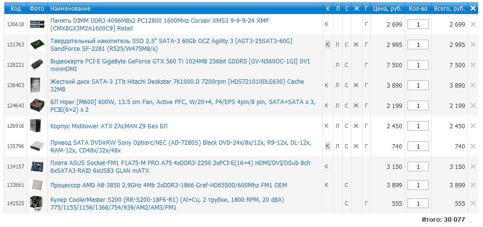Remove the Hitachi Deskstar hard disk row

473,85
